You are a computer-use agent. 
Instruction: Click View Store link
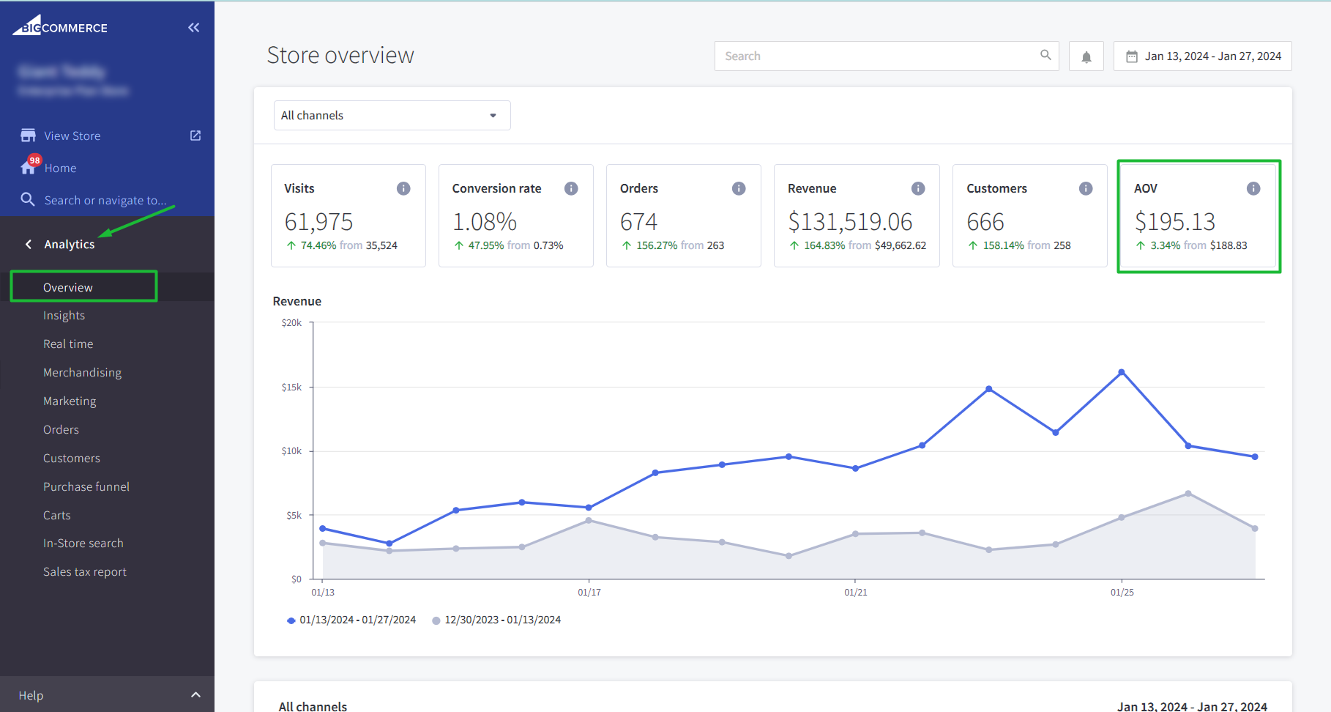(x=72, y=136)
